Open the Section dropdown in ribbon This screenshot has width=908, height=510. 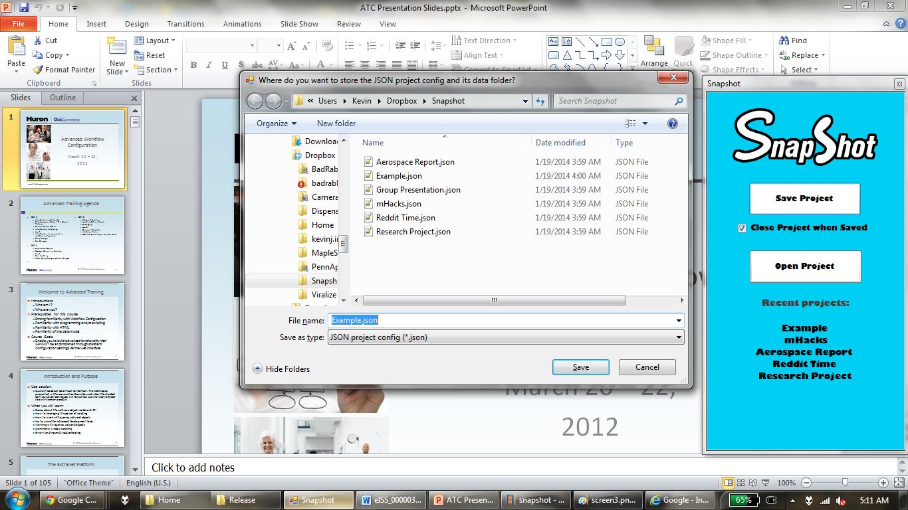pos(156,70)
